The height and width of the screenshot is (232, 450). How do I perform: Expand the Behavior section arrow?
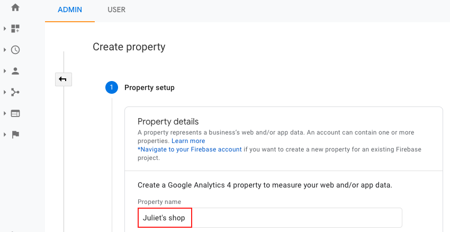coord(5,113)
